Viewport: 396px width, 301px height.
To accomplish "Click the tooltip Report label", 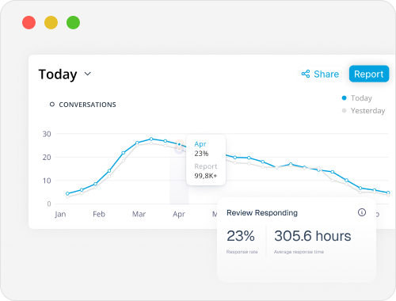I will 206,166.
